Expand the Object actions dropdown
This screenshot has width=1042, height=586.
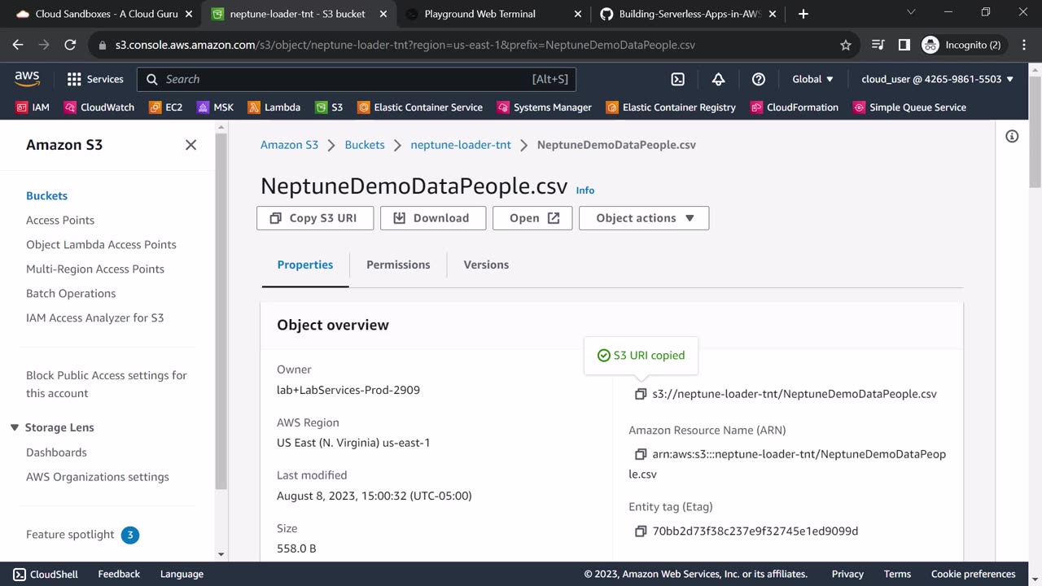644,218
